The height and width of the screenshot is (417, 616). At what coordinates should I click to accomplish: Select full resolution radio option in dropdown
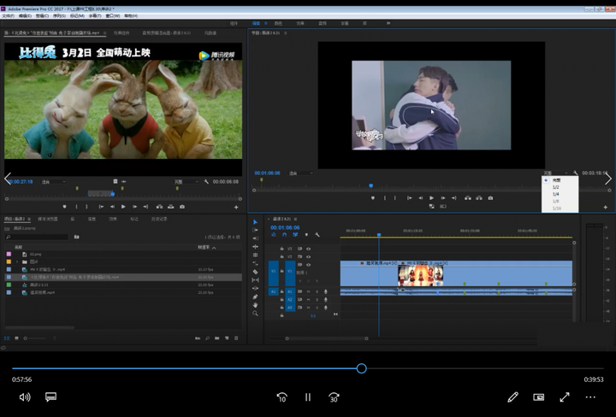[546, 180]
